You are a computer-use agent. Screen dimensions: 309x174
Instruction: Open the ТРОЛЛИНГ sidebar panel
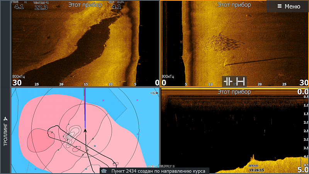point(5,131)
